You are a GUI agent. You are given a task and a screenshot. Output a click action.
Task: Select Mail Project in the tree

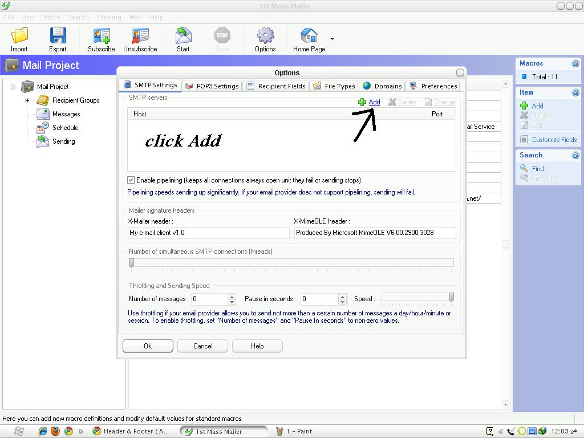tap(53, 87)
